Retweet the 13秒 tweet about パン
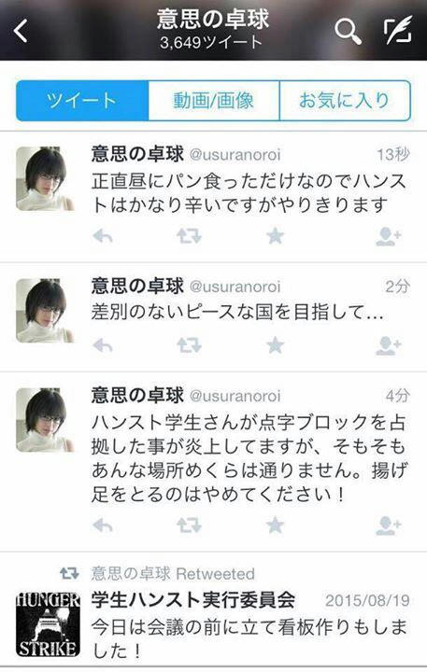Viewport: 427px width, 672px height. [x=190, y=236]
